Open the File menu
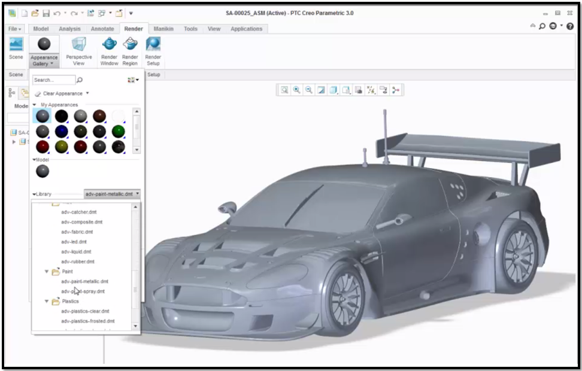Viewport: 582px width, 371px height. (13, 28)
